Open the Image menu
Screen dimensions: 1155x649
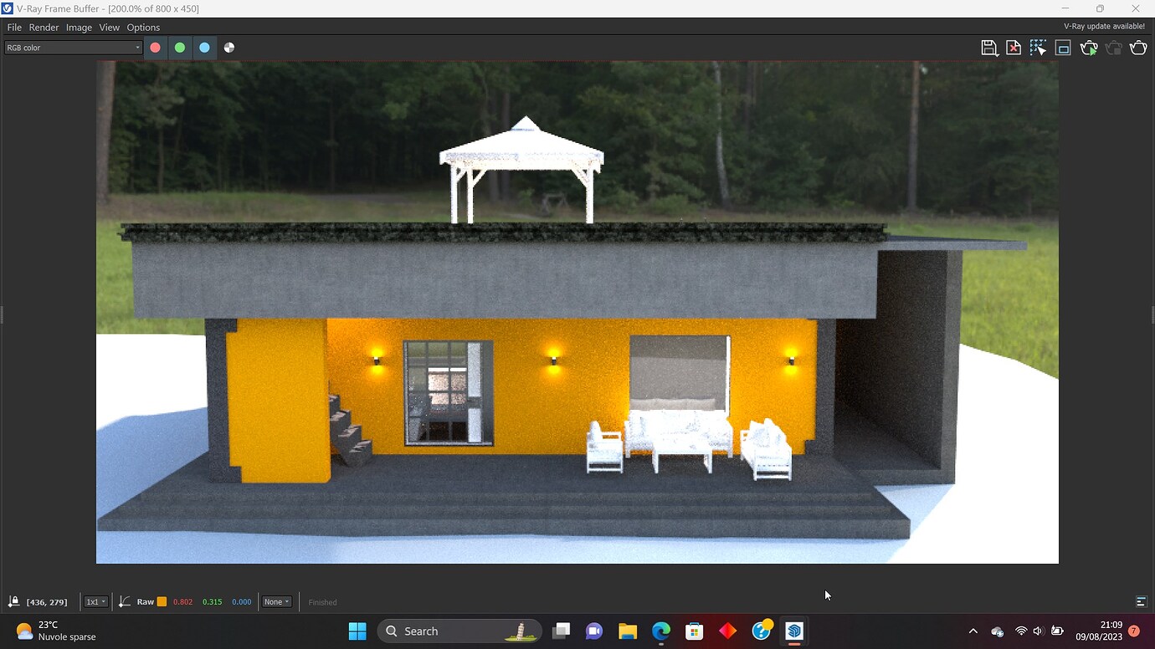[x=79, y=27]
